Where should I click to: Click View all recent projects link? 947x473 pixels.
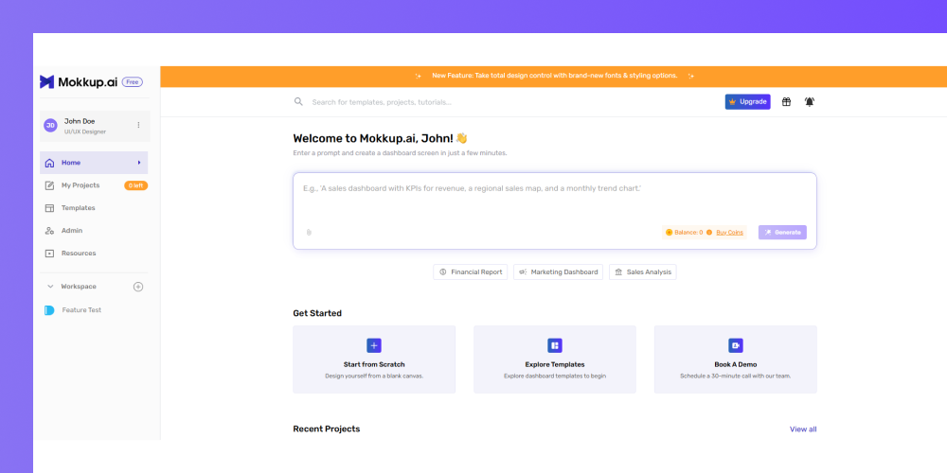[803, 429]
